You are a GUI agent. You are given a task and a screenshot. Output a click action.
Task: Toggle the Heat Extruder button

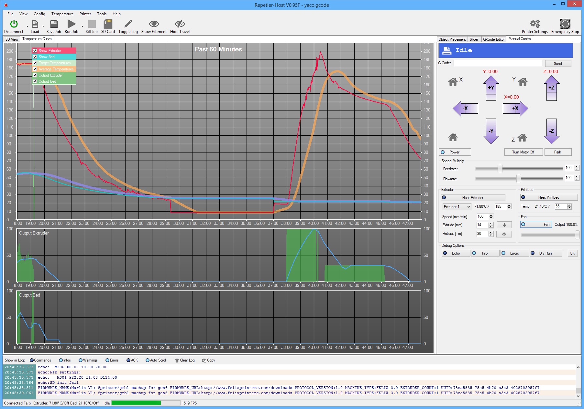tap(473, 198)
